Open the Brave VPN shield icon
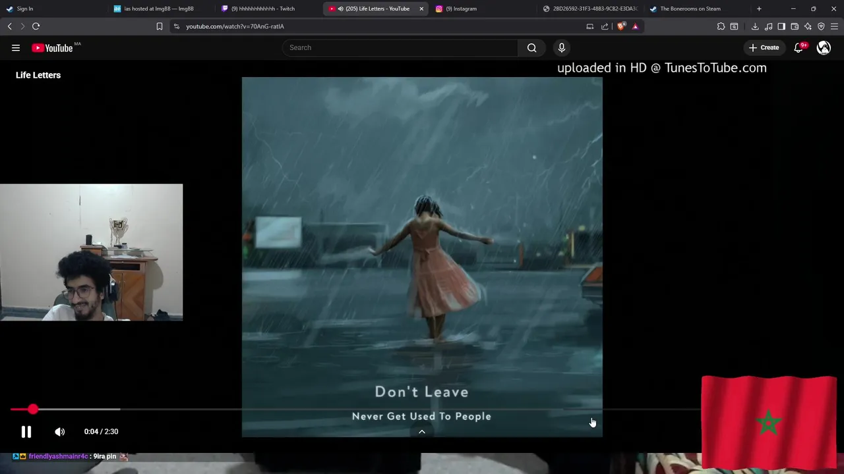 pyautogui.click(x=821, y=26)
